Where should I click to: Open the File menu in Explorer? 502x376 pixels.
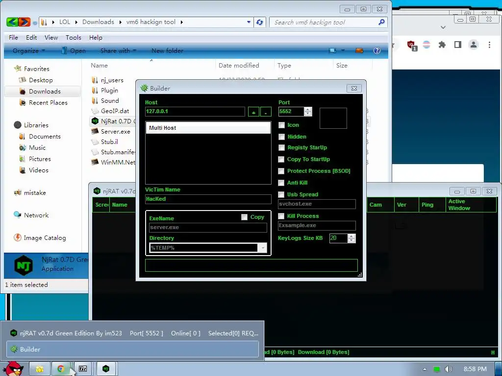13,37
